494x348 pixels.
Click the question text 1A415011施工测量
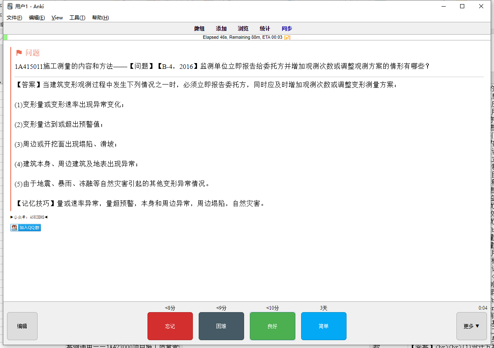[x=222, y=66]
